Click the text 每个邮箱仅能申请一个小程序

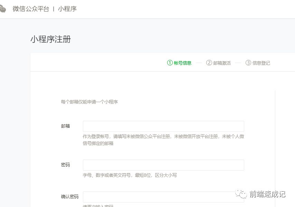tap(89, 102)
